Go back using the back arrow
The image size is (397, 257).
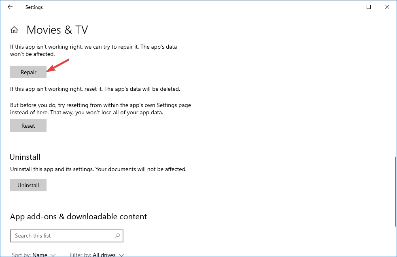(x=10, y=7)
